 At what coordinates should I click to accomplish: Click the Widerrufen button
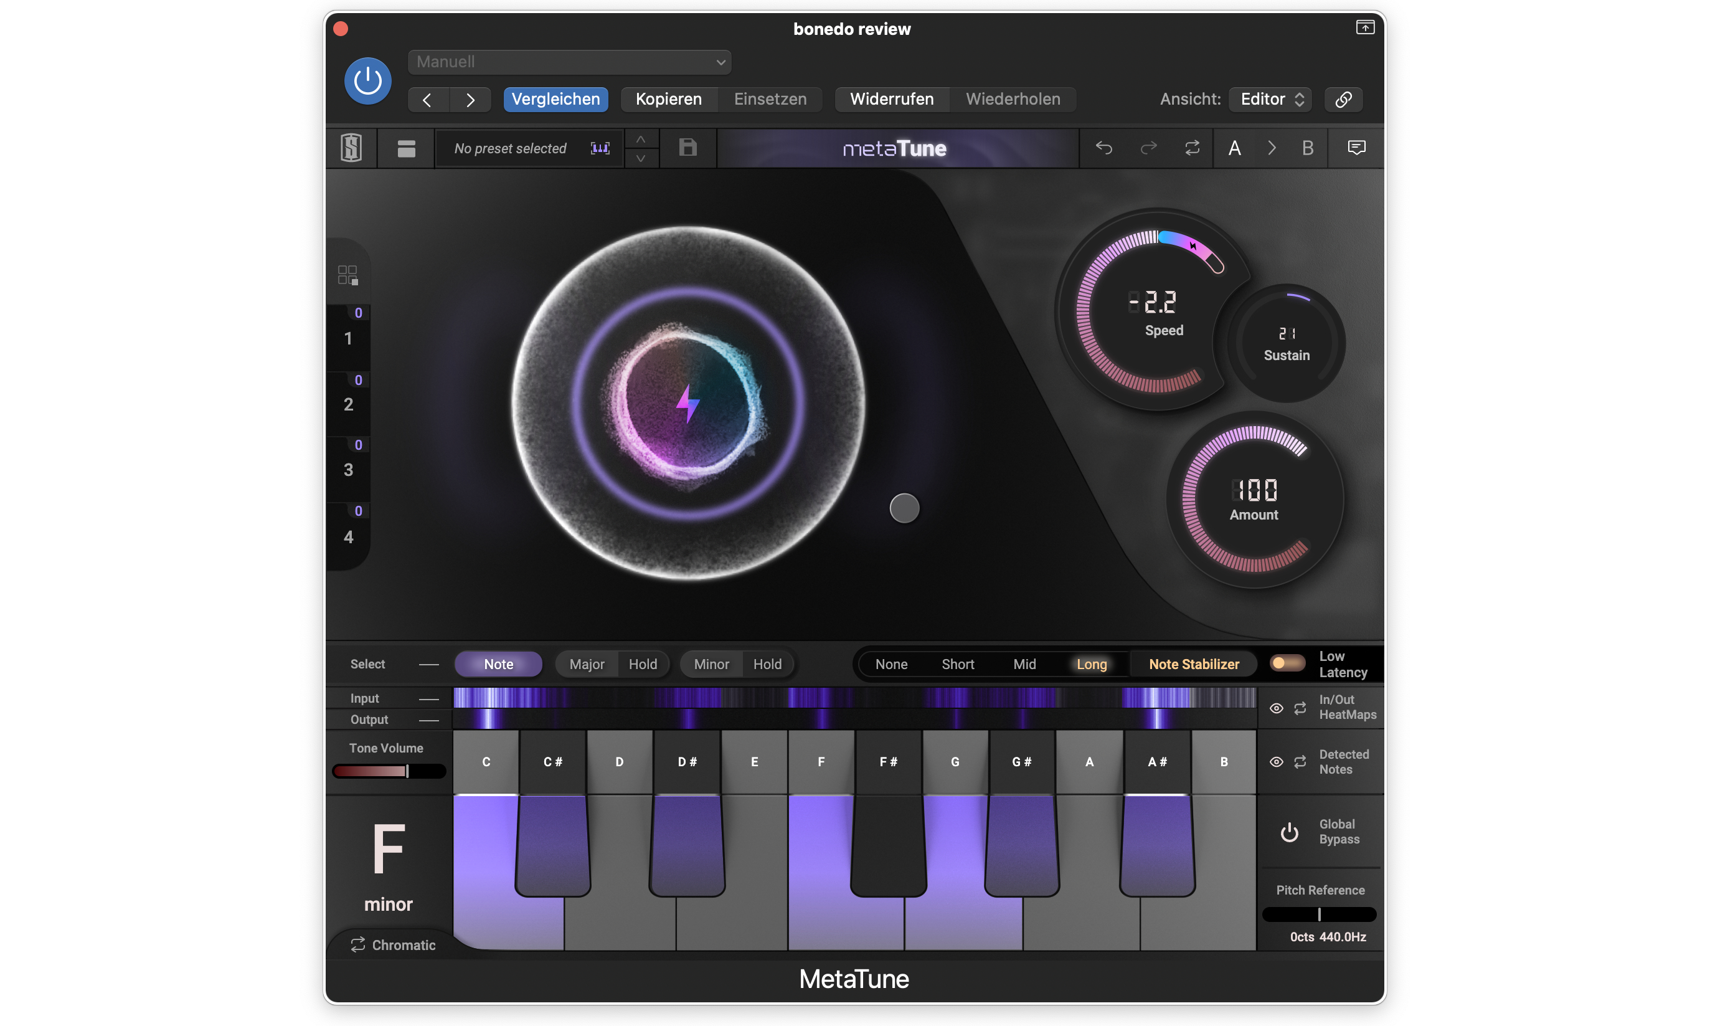(x=891, y=100)
